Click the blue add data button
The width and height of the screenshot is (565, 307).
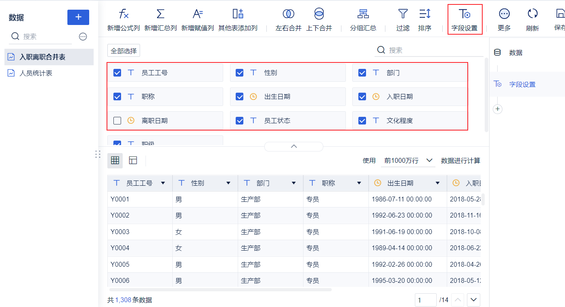(78, 17)
